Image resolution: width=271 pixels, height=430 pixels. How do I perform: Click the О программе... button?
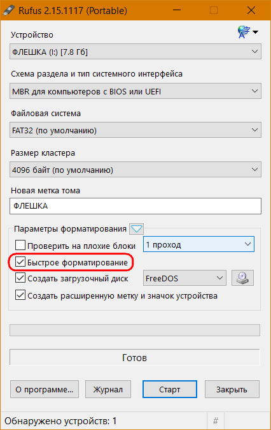[45, 389]
